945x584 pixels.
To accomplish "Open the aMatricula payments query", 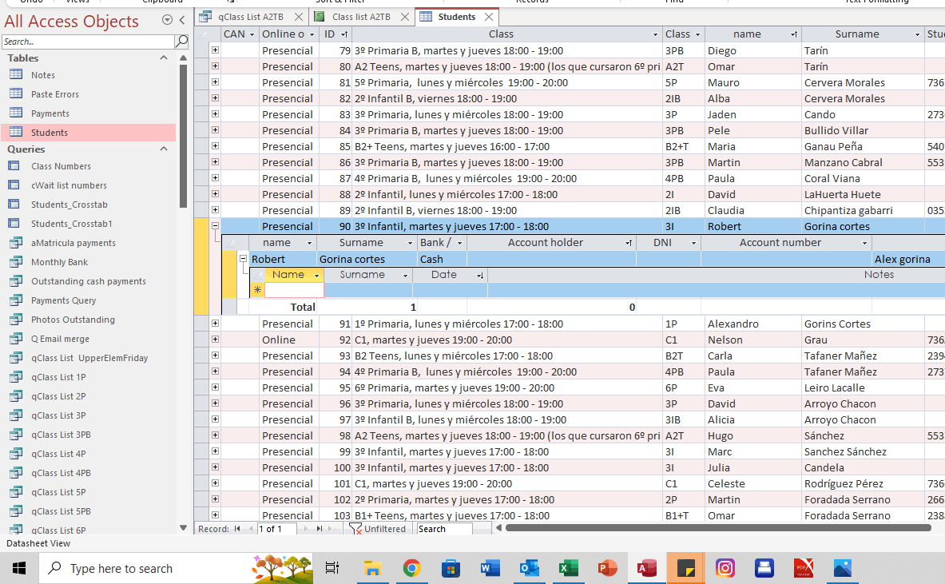I will pos(73,243).
